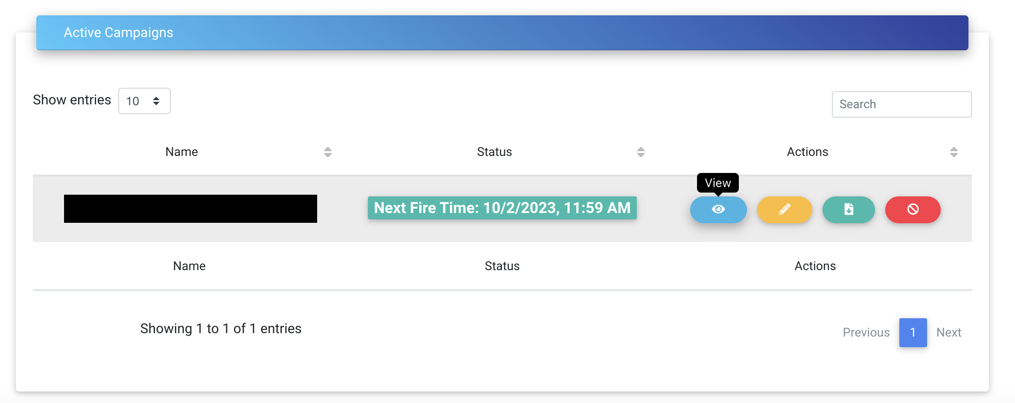Screen dimensions: 1015x403
Task: Open the Show entries dropdown
Action: point(144,101)
